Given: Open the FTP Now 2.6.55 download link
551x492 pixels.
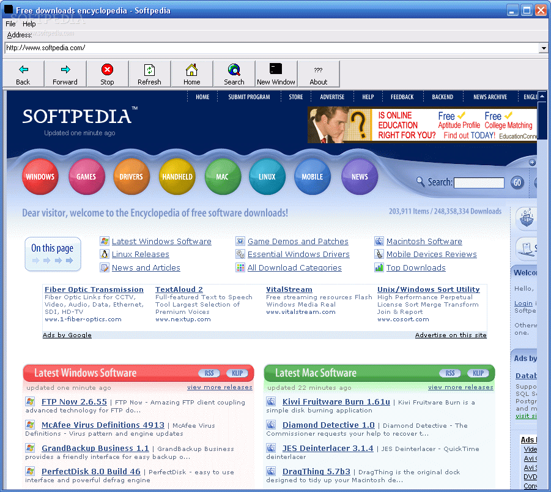Looking at the screenshot, I should pyautogui.click(x=74, y=401).
